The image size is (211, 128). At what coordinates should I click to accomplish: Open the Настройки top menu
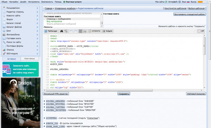pyautogui.click(x=14, y=2)
